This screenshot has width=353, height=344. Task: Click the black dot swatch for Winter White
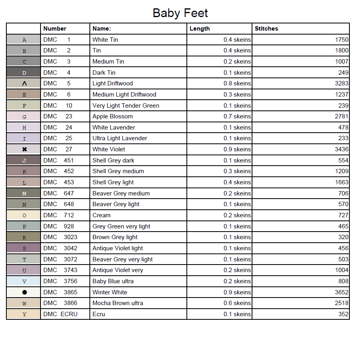point(24,292)
